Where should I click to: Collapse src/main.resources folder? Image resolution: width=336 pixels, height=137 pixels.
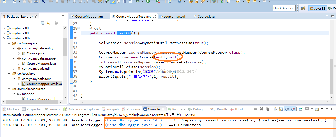pyautogui.click(x=9, y=89)
